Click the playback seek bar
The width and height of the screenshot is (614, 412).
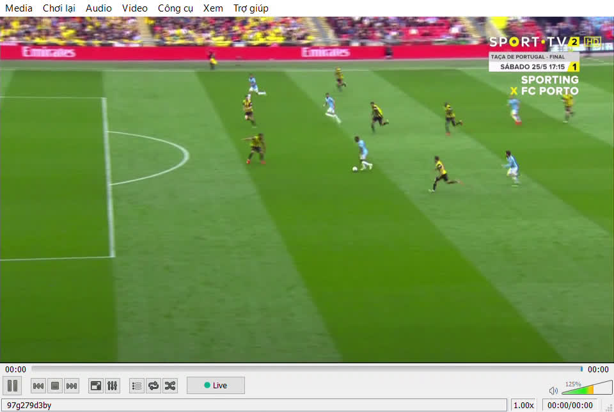pyautogui.click(x=307, y=369)
